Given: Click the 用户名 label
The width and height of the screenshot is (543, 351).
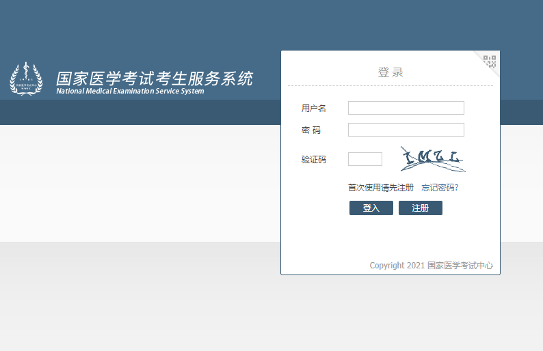Looking at the screenshot, I should [x=314, y=109].
